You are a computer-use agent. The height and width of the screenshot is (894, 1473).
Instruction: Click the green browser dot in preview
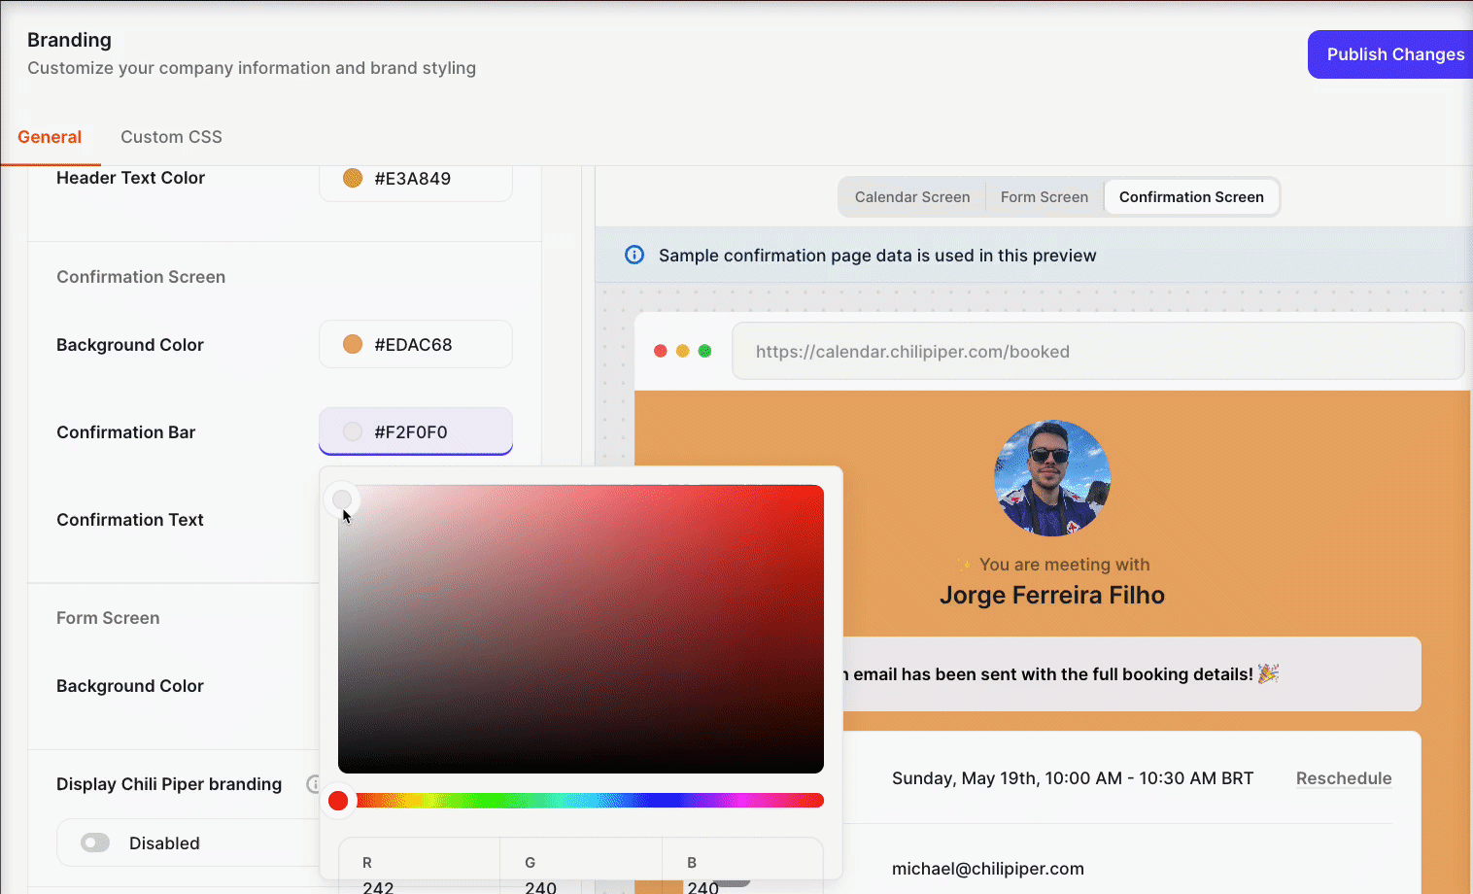pos(705,351)
